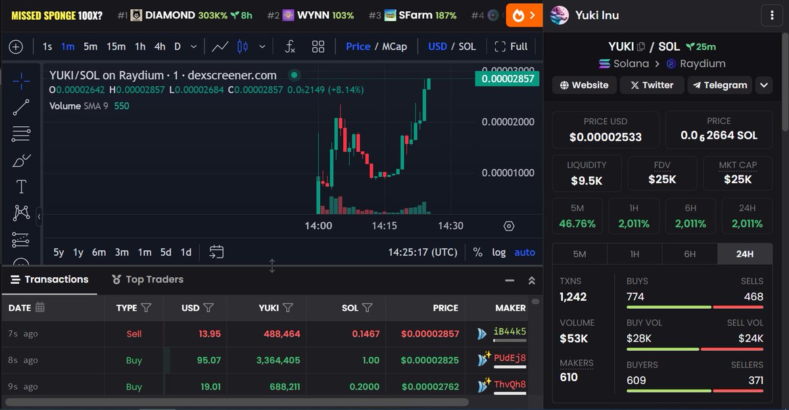Select the trend line drawing tool

[21, 107]
